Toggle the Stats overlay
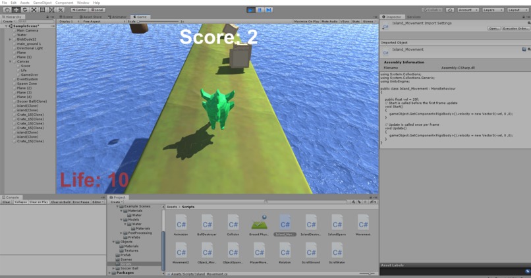 point(356,21)
